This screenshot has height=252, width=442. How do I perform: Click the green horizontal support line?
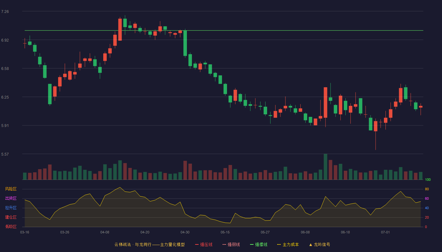tap(224, 31)
